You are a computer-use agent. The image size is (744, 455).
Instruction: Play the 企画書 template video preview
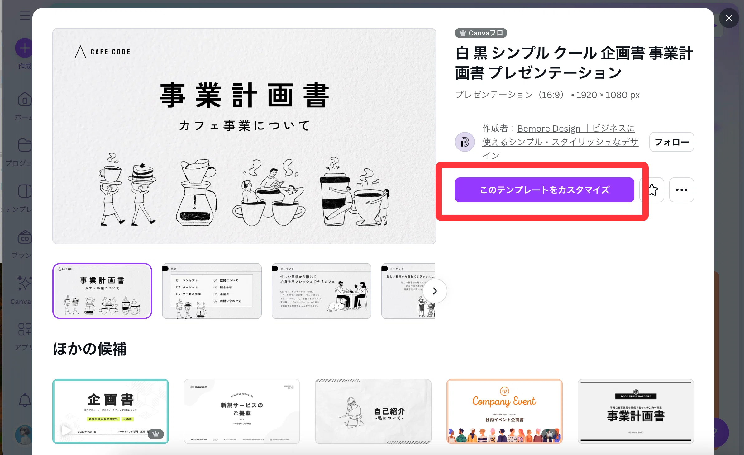(66, 430)
